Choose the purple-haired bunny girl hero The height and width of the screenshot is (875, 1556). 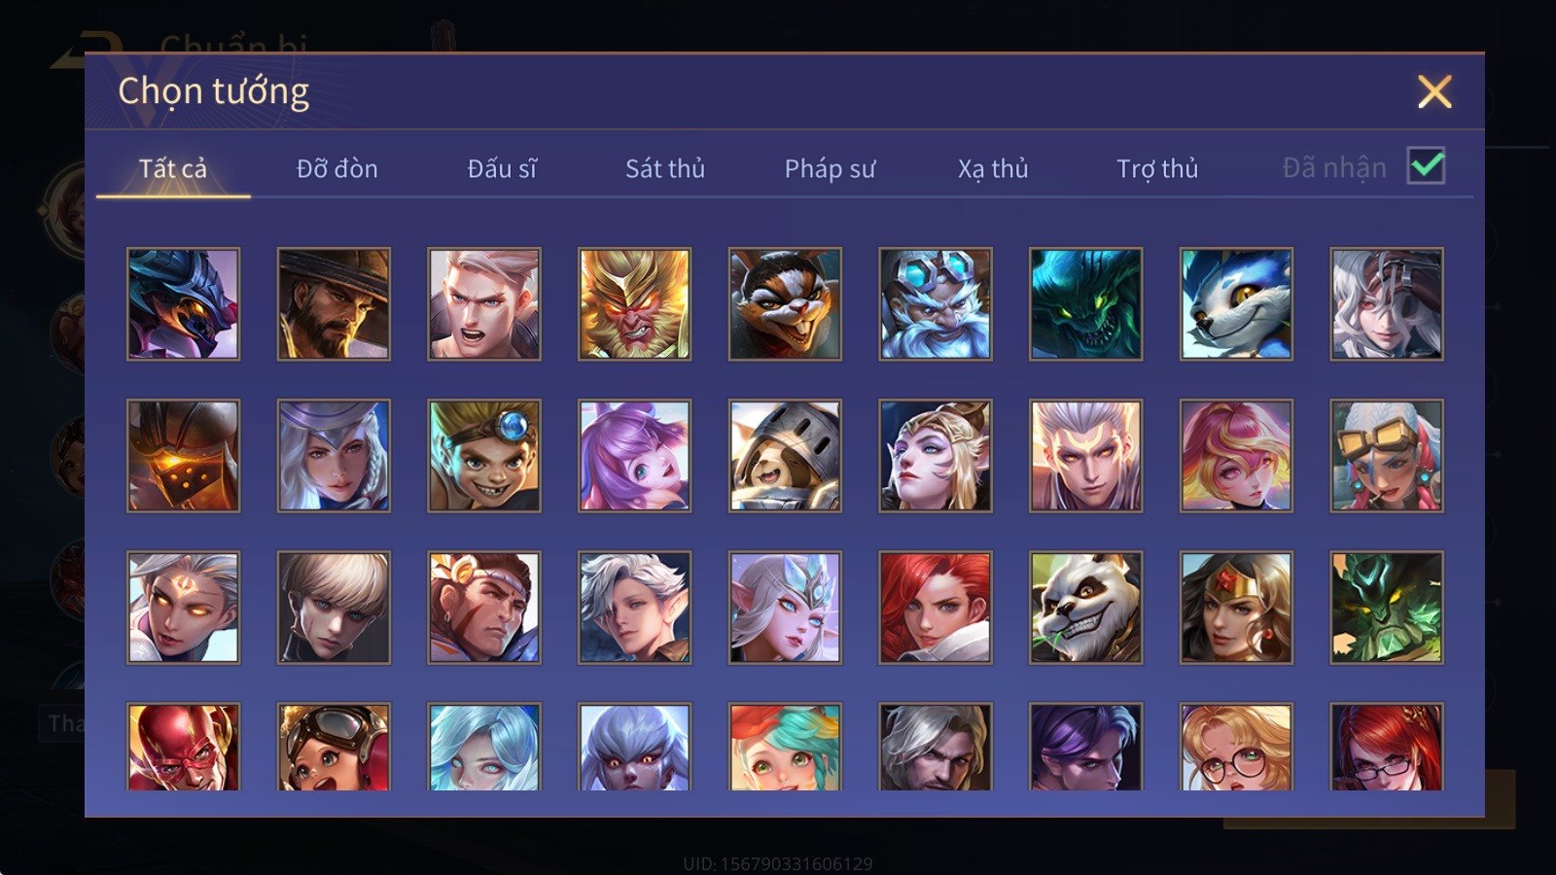pos(634,456)
